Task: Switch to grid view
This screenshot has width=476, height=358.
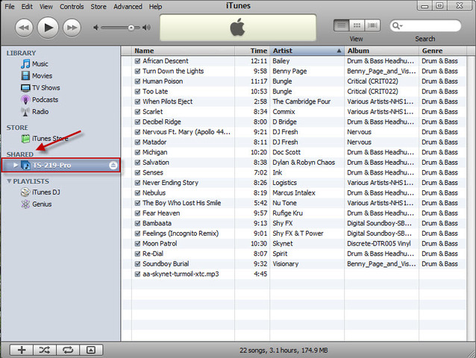Action: [357, 25]
